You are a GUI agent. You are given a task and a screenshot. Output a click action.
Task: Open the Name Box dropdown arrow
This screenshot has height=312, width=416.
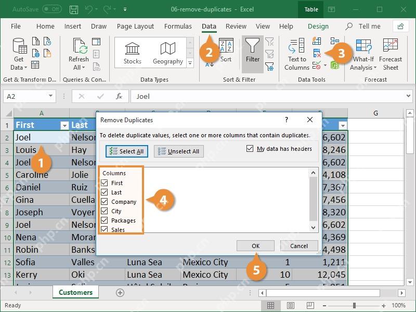50,96
